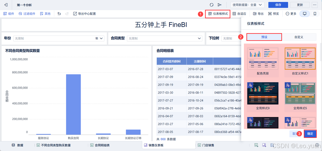Open the 组件 toolbar item
The width and height of the screenshot is (322, 151).
point(9,14)
